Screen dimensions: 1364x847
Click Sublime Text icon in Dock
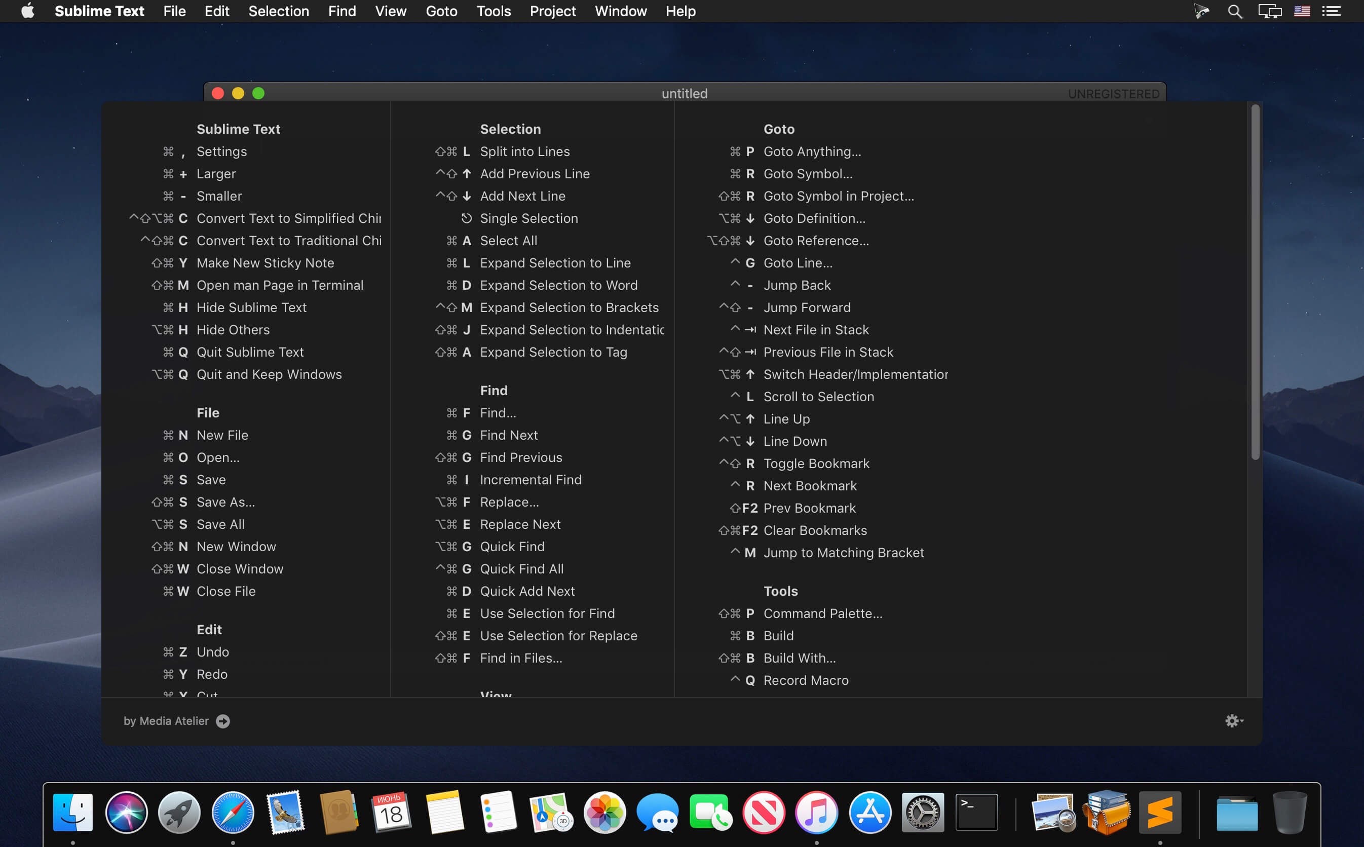click(x=1160, y=812)
